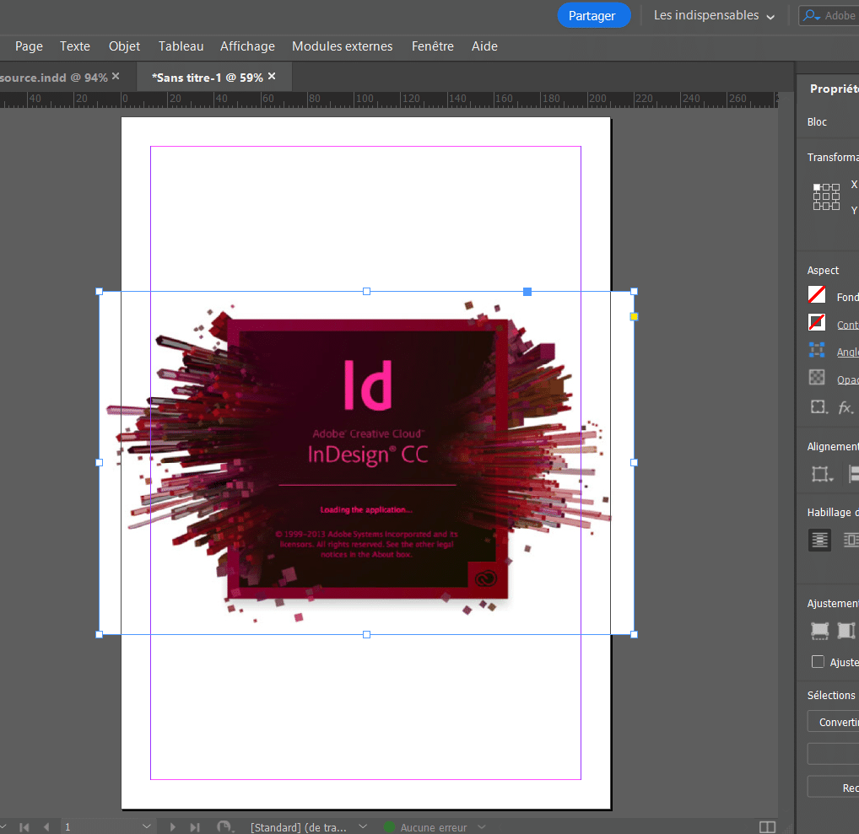Open the Contour stroke link

(x=847, y=326)
